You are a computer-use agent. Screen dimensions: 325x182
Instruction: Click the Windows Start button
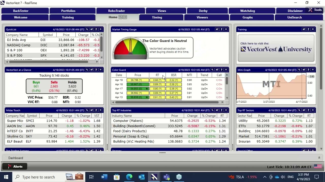click(6, 177)
